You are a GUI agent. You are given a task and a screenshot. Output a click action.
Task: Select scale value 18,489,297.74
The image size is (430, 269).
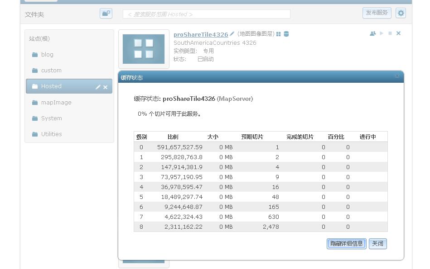[x=182, y=197]
